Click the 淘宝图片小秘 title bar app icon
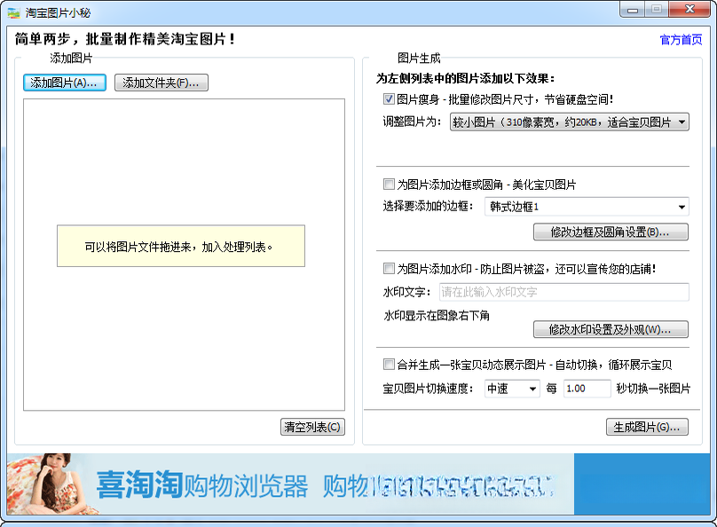 pyautogui.click(x=13, y=12)
